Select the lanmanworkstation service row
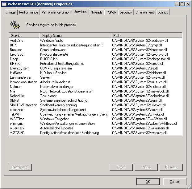 click(95, 82)
